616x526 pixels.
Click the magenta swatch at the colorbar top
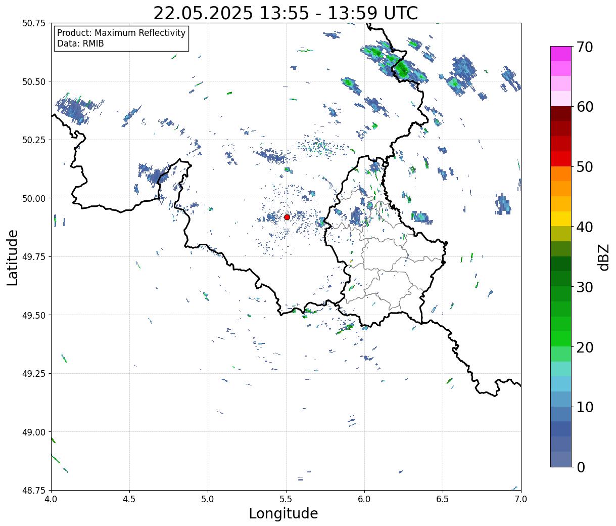click(x=561, y=54)
